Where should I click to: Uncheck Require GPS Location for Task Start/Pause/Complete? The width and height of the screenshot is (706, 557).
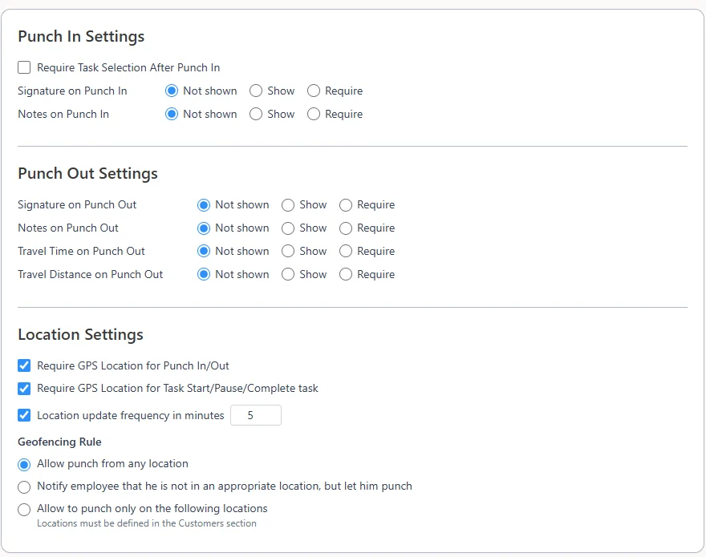24,388
